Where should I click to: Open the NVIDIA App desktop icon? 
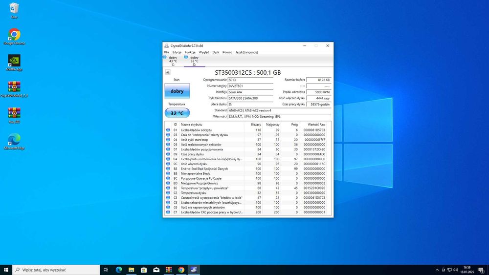coord(14,61)
